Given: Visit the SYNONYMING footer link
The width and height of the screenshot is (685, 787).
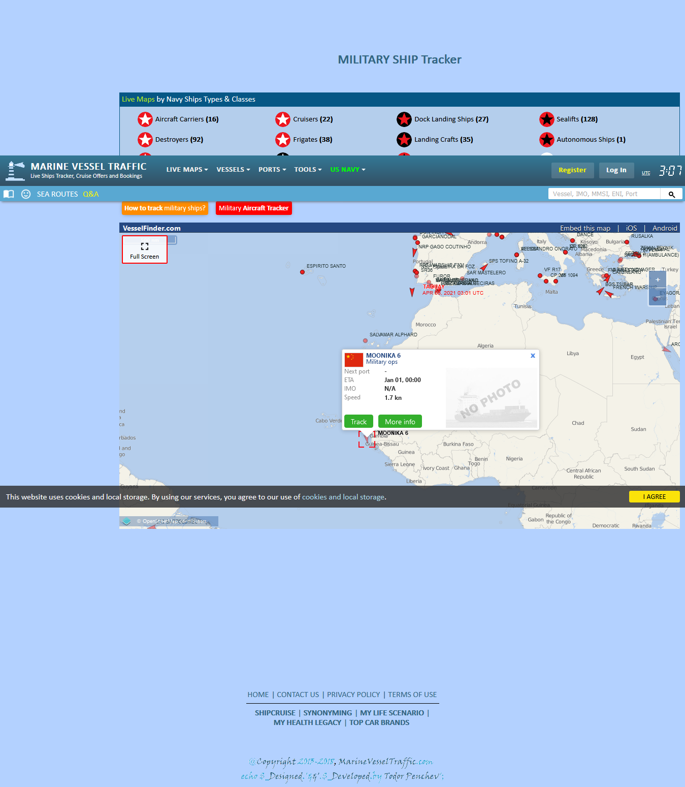Looking at the screenshot, I should coord(328,713).
